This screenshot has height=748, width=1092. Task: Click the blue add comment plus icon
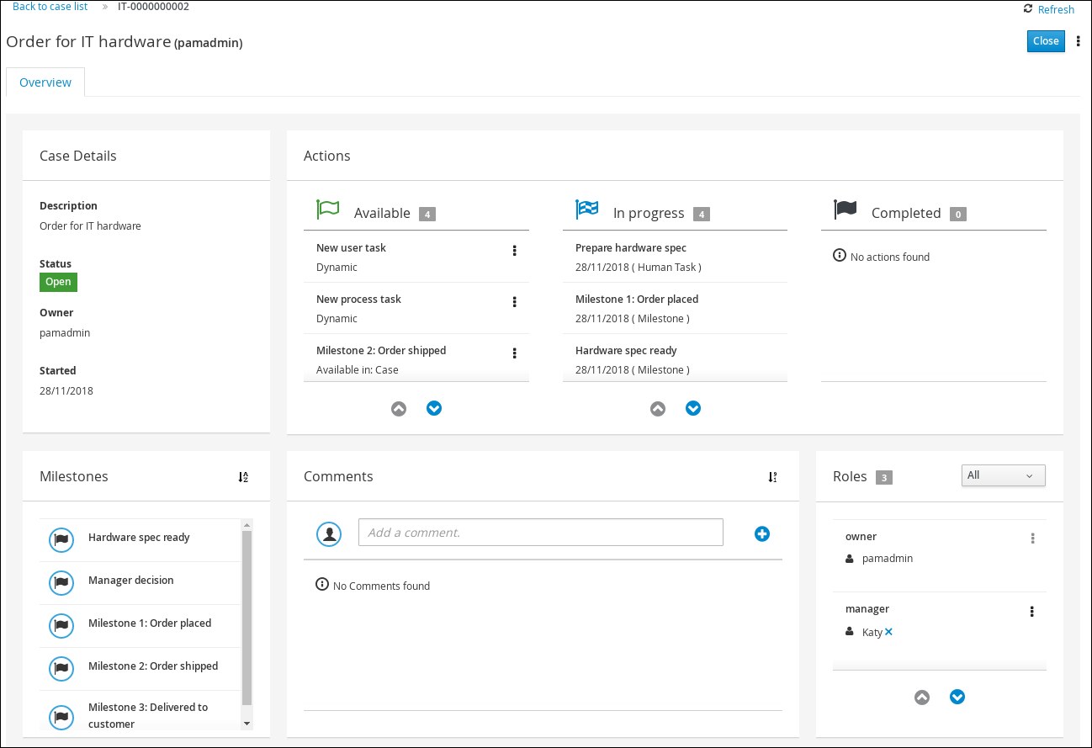coord(762,533)
